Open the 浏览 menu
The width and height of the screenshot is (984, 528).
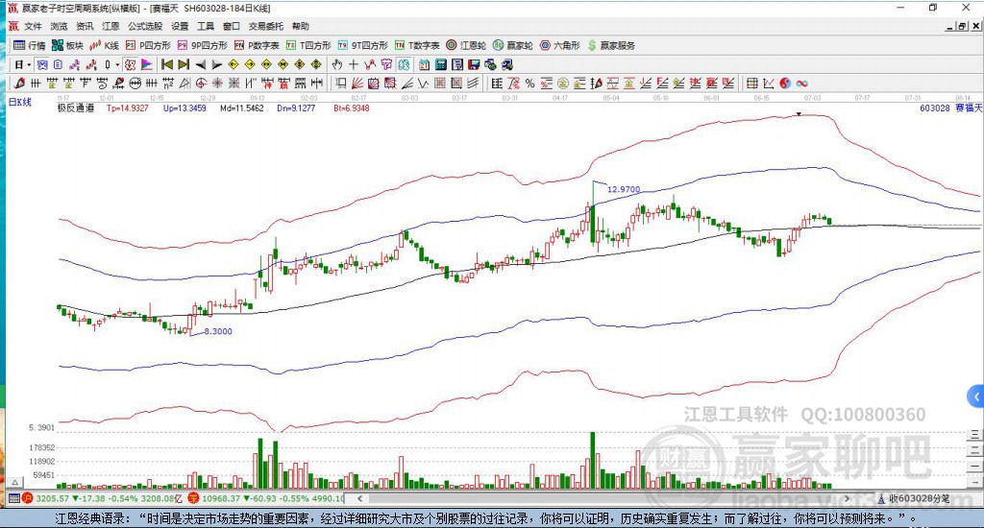click(59, 26)
